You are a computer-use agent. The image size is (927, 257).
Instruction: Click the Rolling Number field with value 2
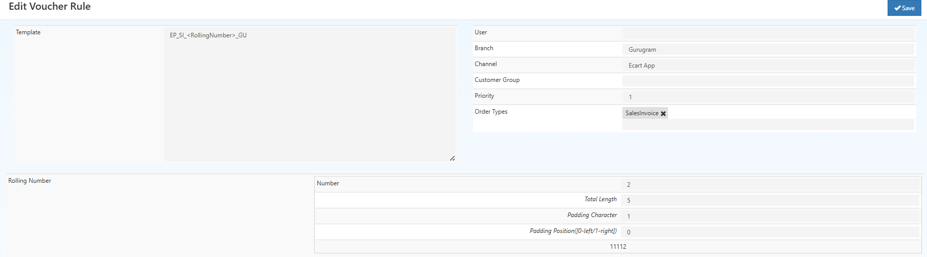pos(769,184)
